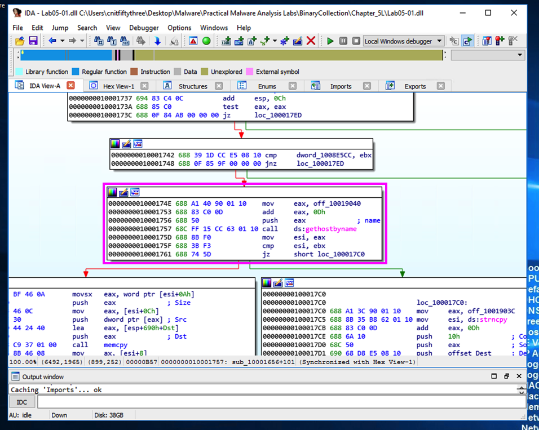
Task: Click the blue Jump back arrow
Action: (52, 41)
